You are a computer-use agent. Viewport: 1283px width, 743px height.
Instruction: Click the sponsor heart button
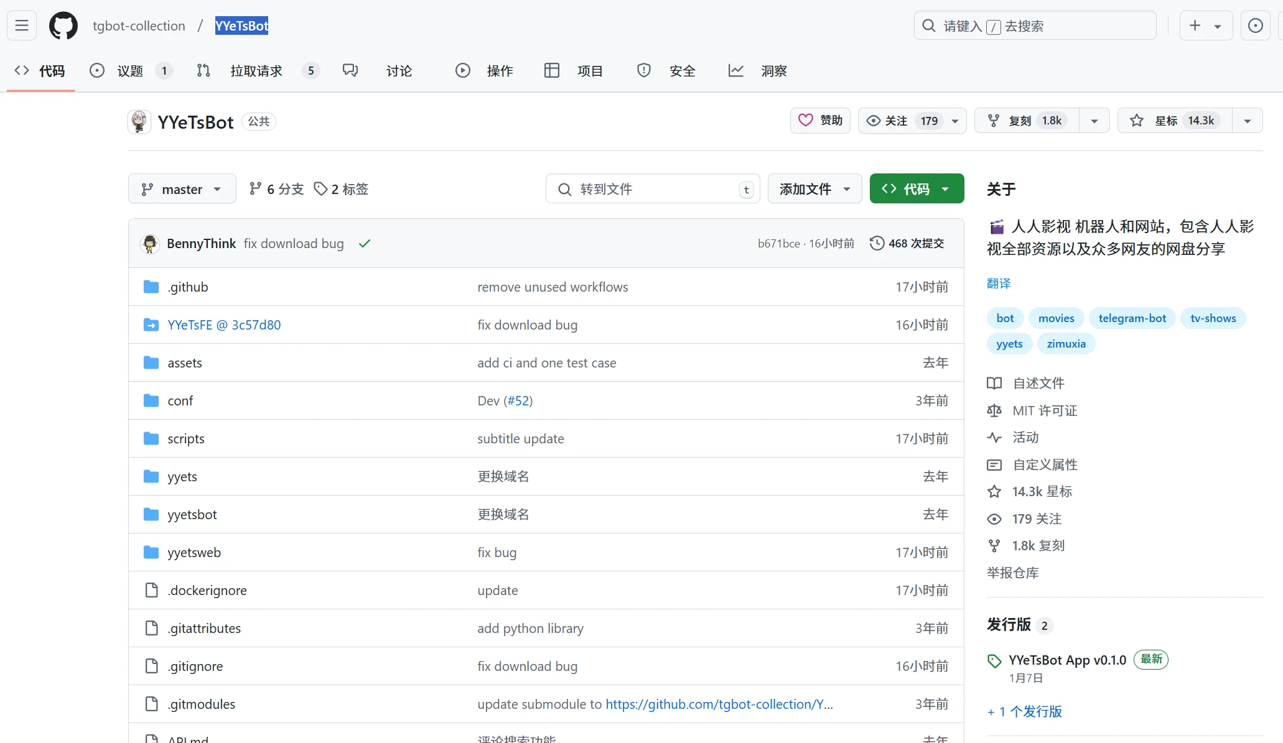point(820,121)
